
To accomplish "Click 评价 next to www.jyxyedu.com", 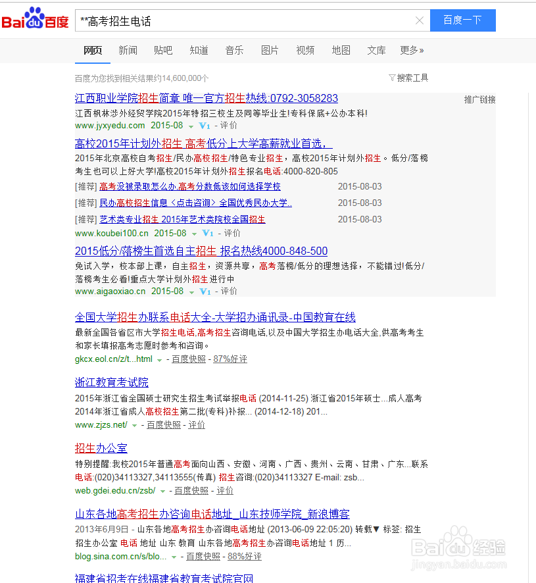I will [x=229, y=125].
